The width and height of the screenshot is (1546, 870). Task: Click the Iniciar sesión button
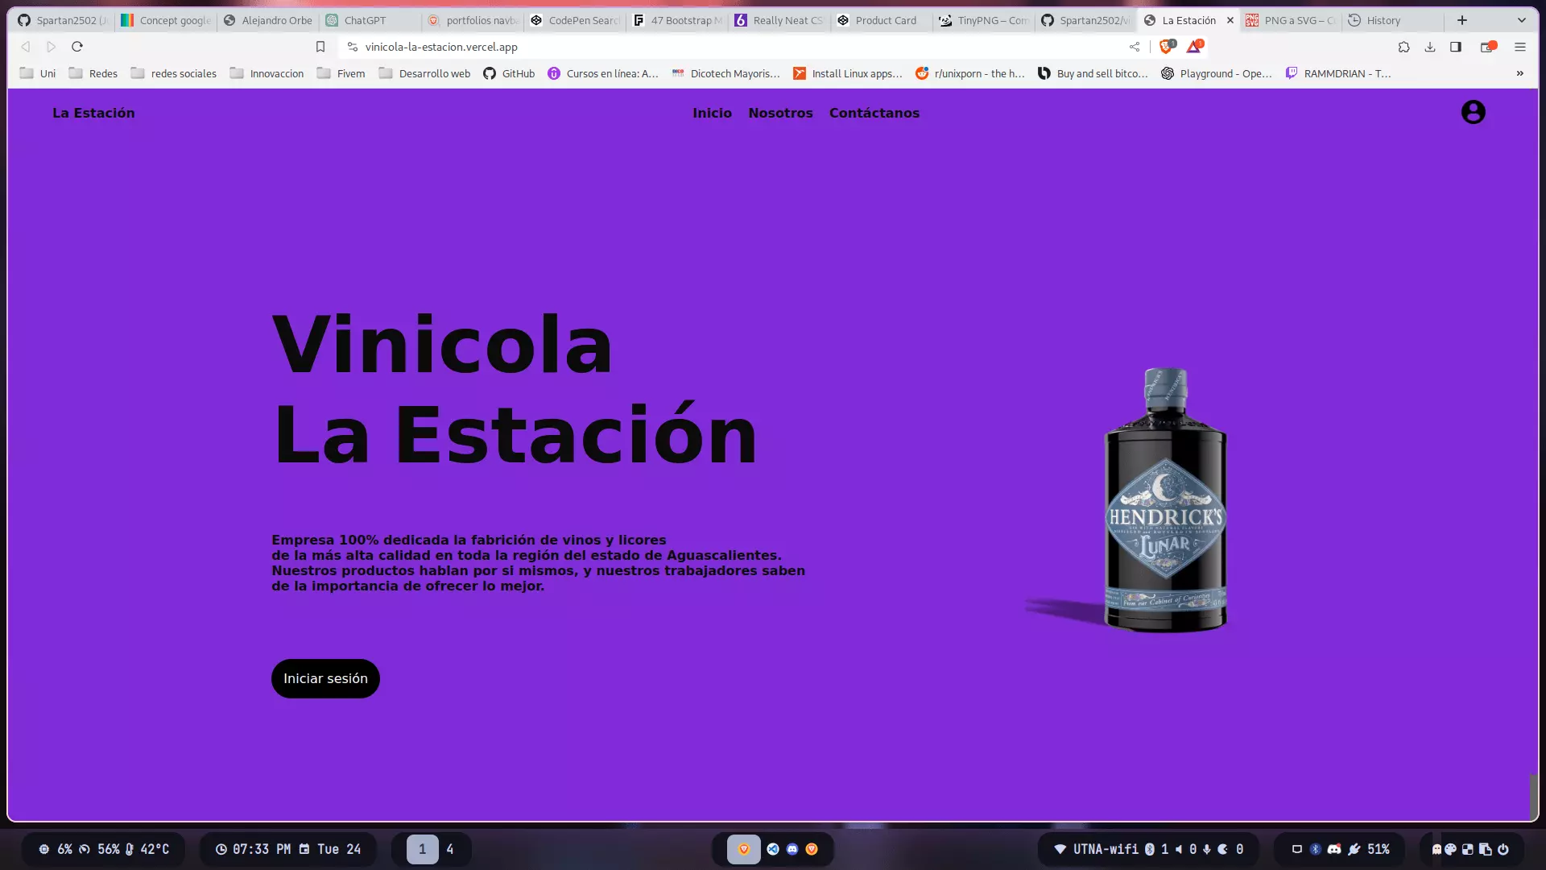[325, 678]
